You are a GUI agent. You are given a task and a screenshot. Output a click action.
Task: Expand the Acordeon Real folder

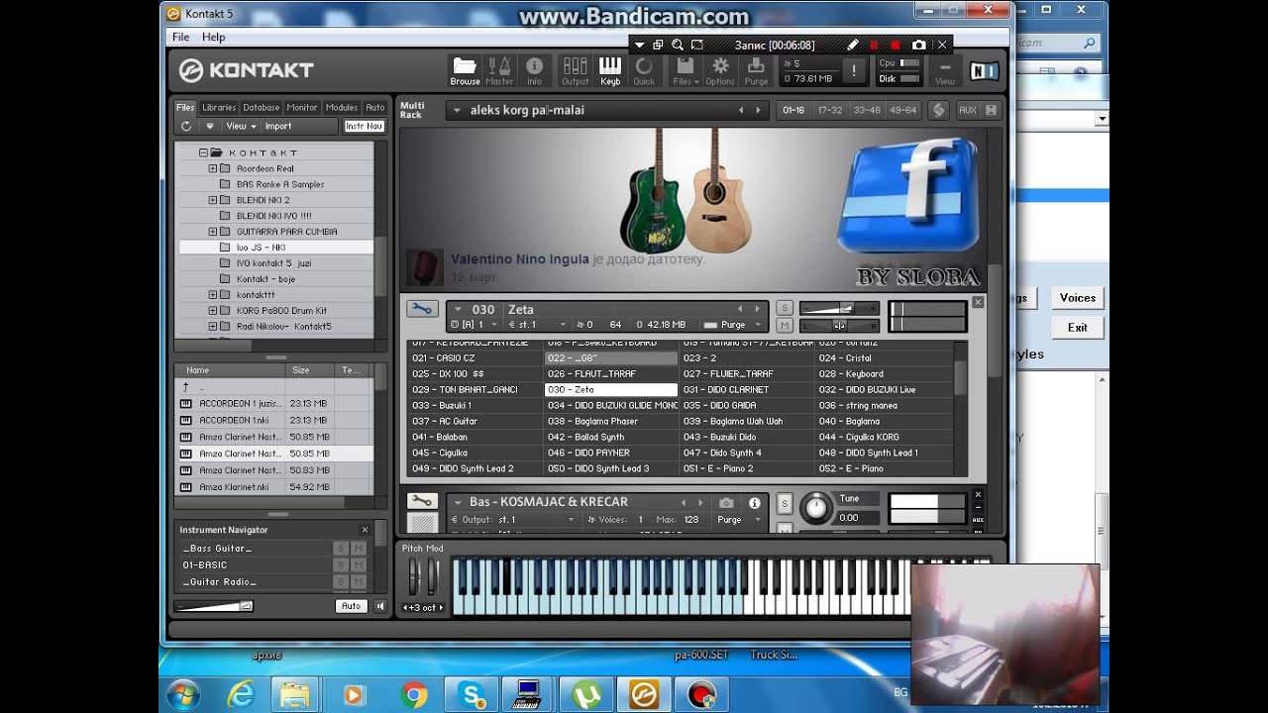click(212, 168)
